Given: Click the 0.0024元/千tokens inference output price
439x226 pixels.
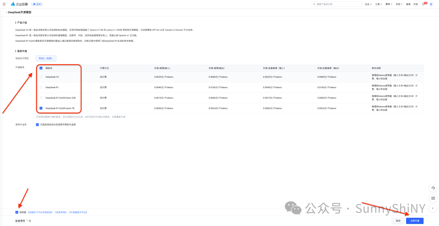Looking at the screenshot, I should click(x=218, y=108).
